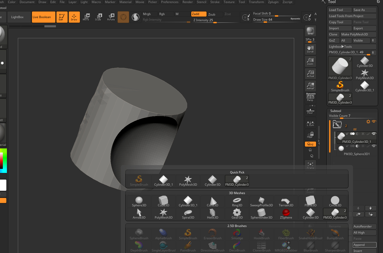Viewport: 383px width, 253px height.
Task: Click the Scroll canvas icon
Action: click(x=310, y=49)
